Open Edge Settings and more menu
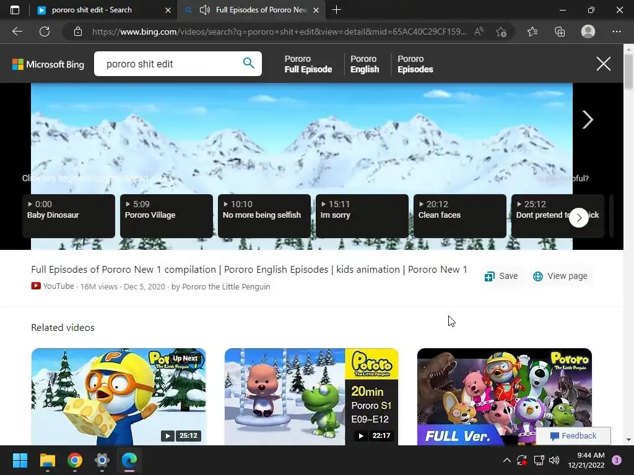This screenshot has width=634, height=475. coord(616,32)
